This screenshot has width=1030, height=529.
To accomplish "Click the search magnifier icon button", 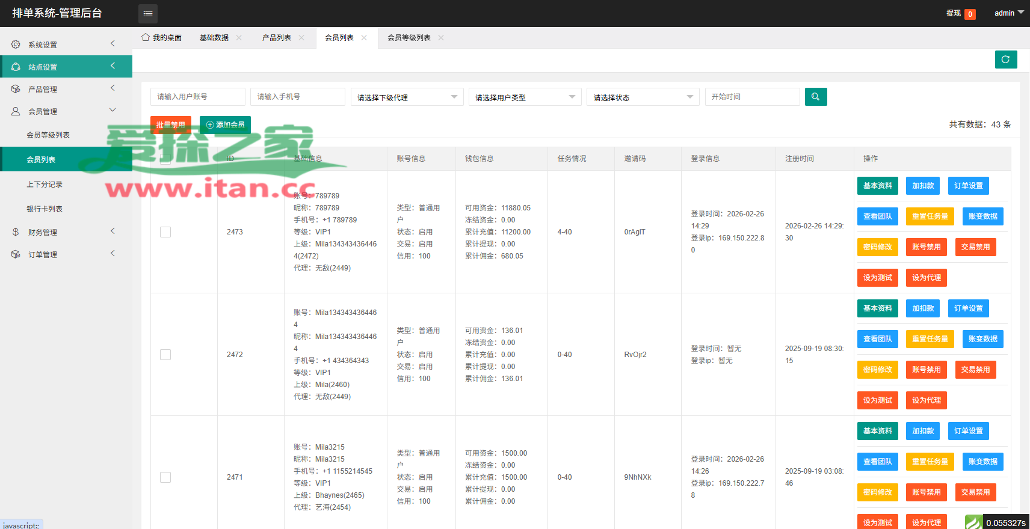I will pos(815,97).
